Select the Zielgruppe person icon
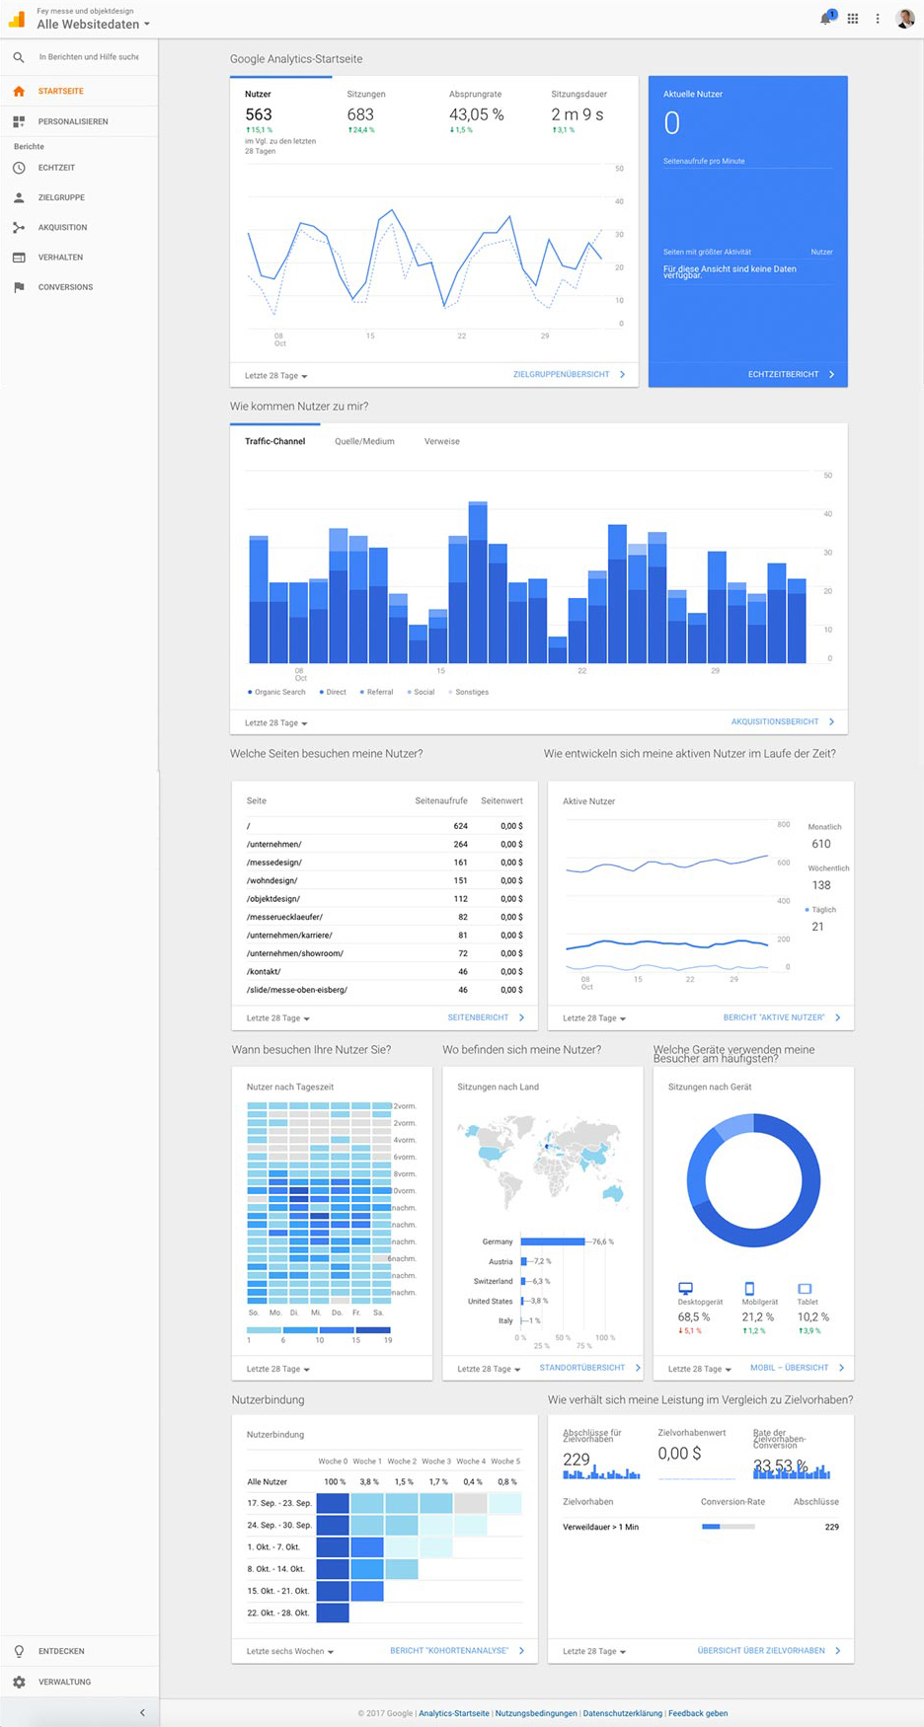Image resolution: width=924 pixels, height=1727 pixels. (19, 197)
